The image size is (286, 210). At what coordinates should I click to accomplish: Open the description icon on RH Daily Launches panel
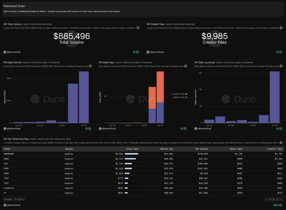(281, 66)
